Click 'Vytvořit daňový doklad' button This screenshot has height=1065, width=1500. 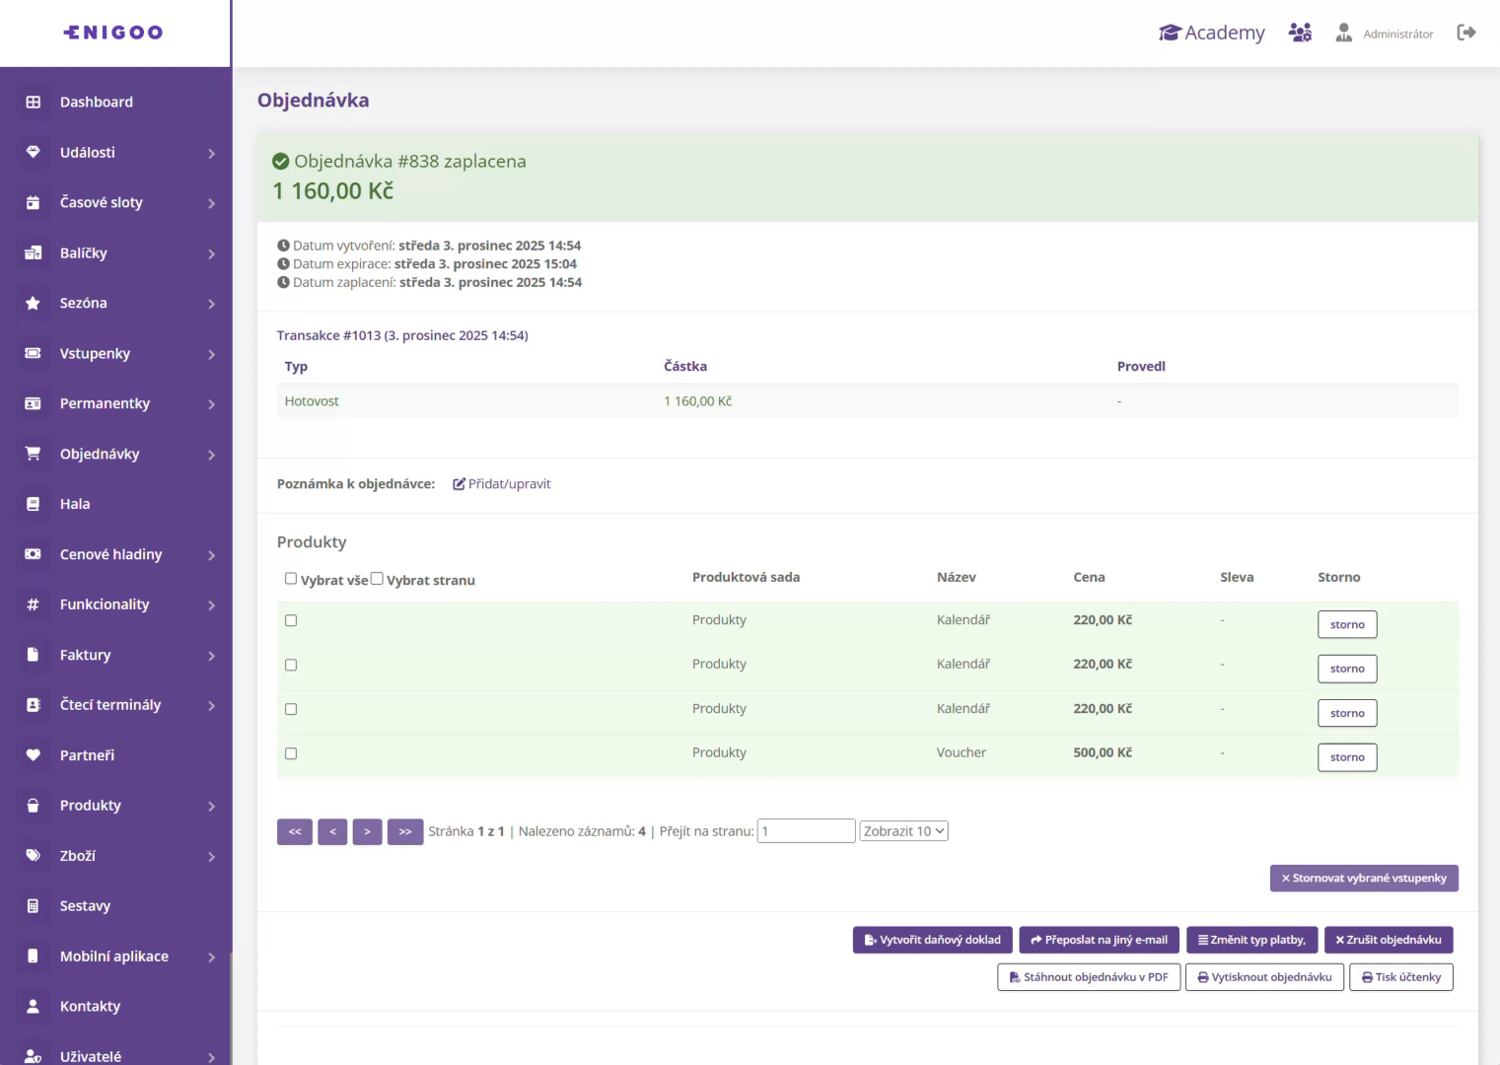pyautogui.click(x=932, y=940)
